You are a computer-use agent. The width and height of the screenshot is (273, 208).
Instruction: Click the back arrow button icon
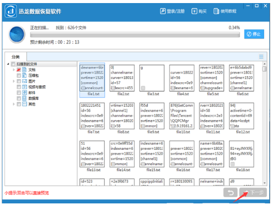pos(230,193)
